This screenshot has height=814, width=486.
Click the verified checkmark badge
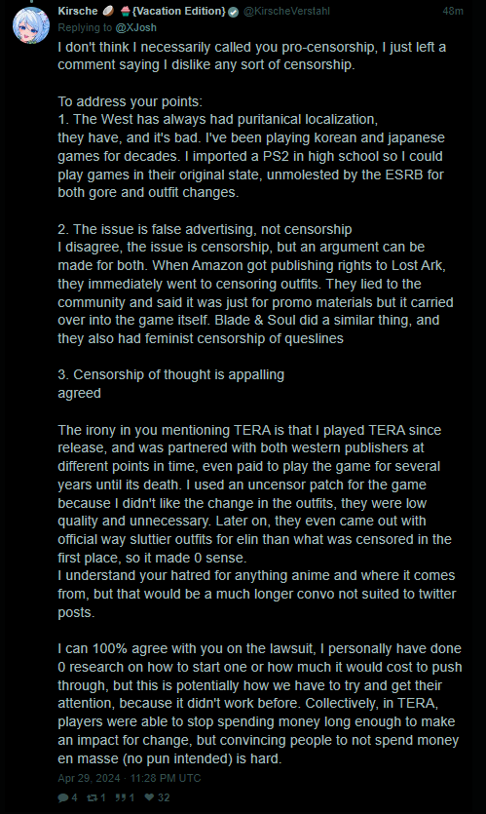point(234,12)
